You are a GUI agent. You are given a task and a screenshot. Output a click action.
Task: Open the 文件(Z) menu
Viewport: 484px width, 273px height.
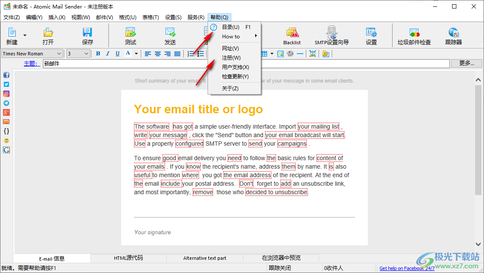click(x=11, y=17)
